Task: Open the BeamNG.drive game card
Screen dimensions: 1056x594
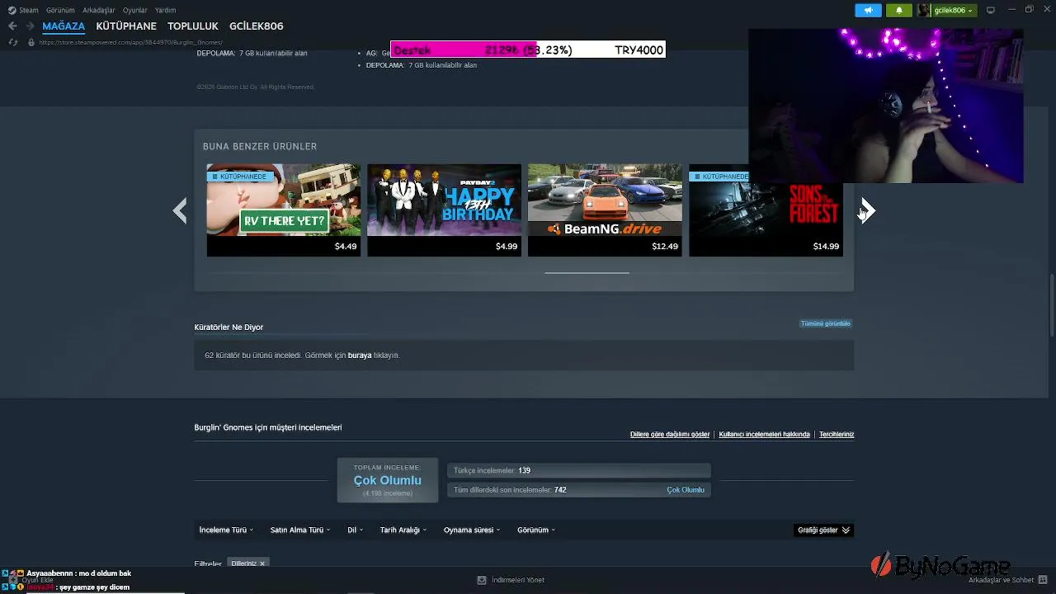Action: 605,210
